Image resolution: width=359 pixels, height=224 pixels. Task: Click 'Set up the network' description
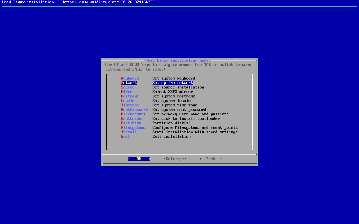[x=172, y=83]
